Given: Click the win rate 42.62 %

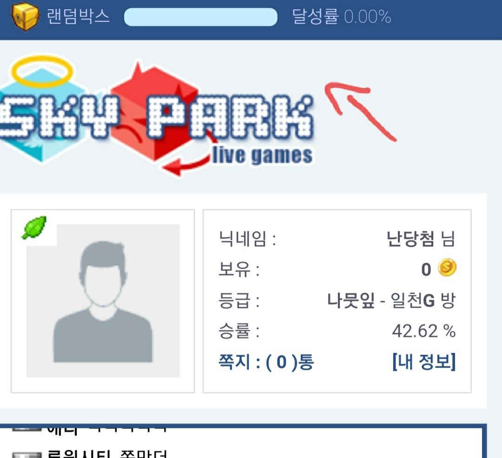Looking at the screenshot, I should 423,331.
